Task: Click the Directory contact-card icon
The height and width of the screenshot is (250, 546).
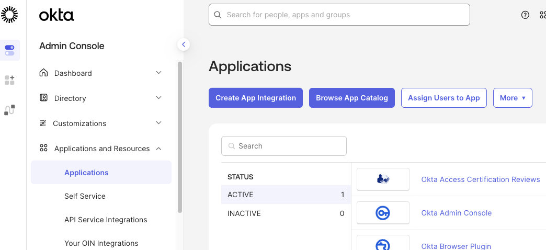Action: [x=43, y=98]
